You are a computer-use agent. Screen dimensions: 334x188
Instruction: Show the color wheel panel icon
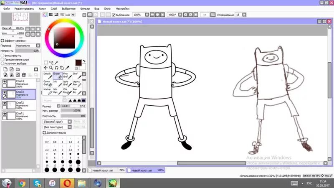(x=45, y=15)
